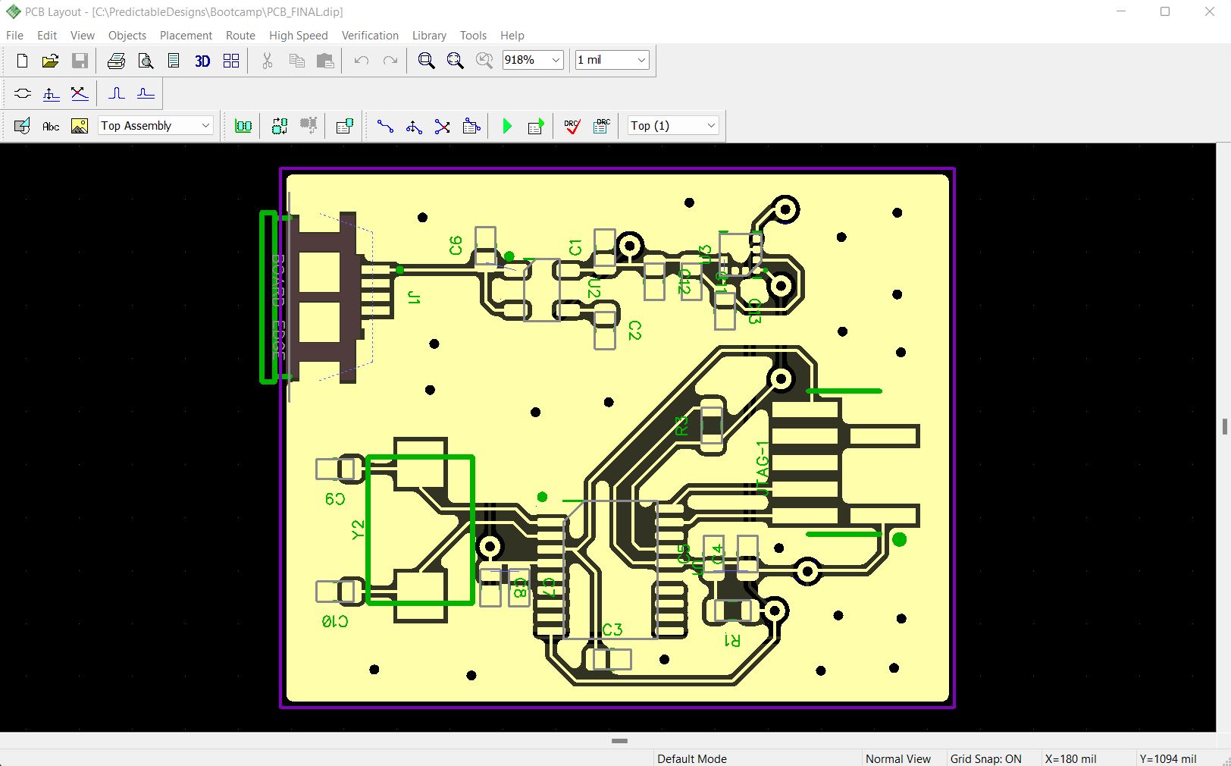The width and height of the screenshot is (1231, 766).
Task: Select the Place Picture tool
Action: coord(79,127)
